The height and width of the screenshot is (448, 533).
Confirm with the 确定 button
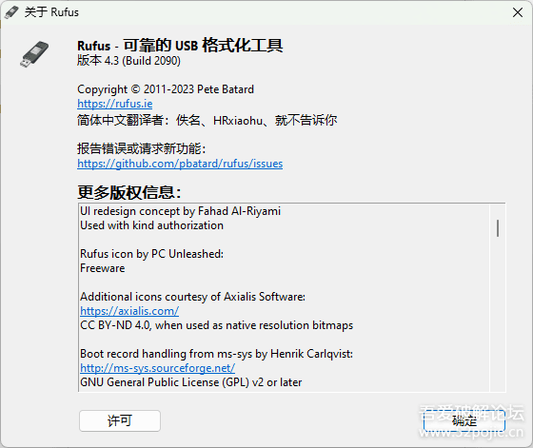(464, 420)
